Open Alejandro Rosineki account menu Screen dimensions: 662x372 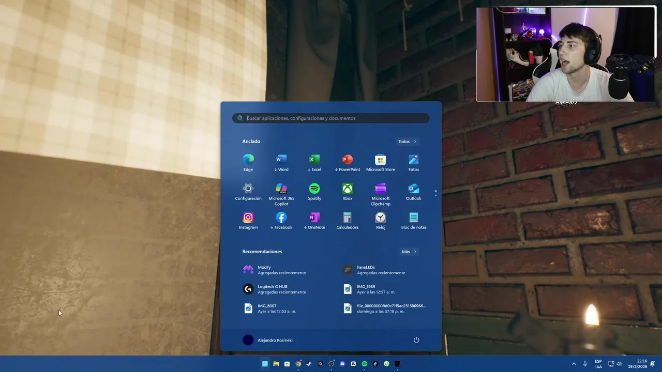click(268, 340)
